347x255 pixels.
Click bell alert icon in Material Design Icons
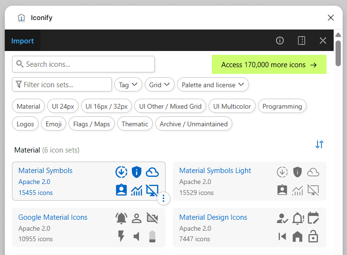[298, 218]
